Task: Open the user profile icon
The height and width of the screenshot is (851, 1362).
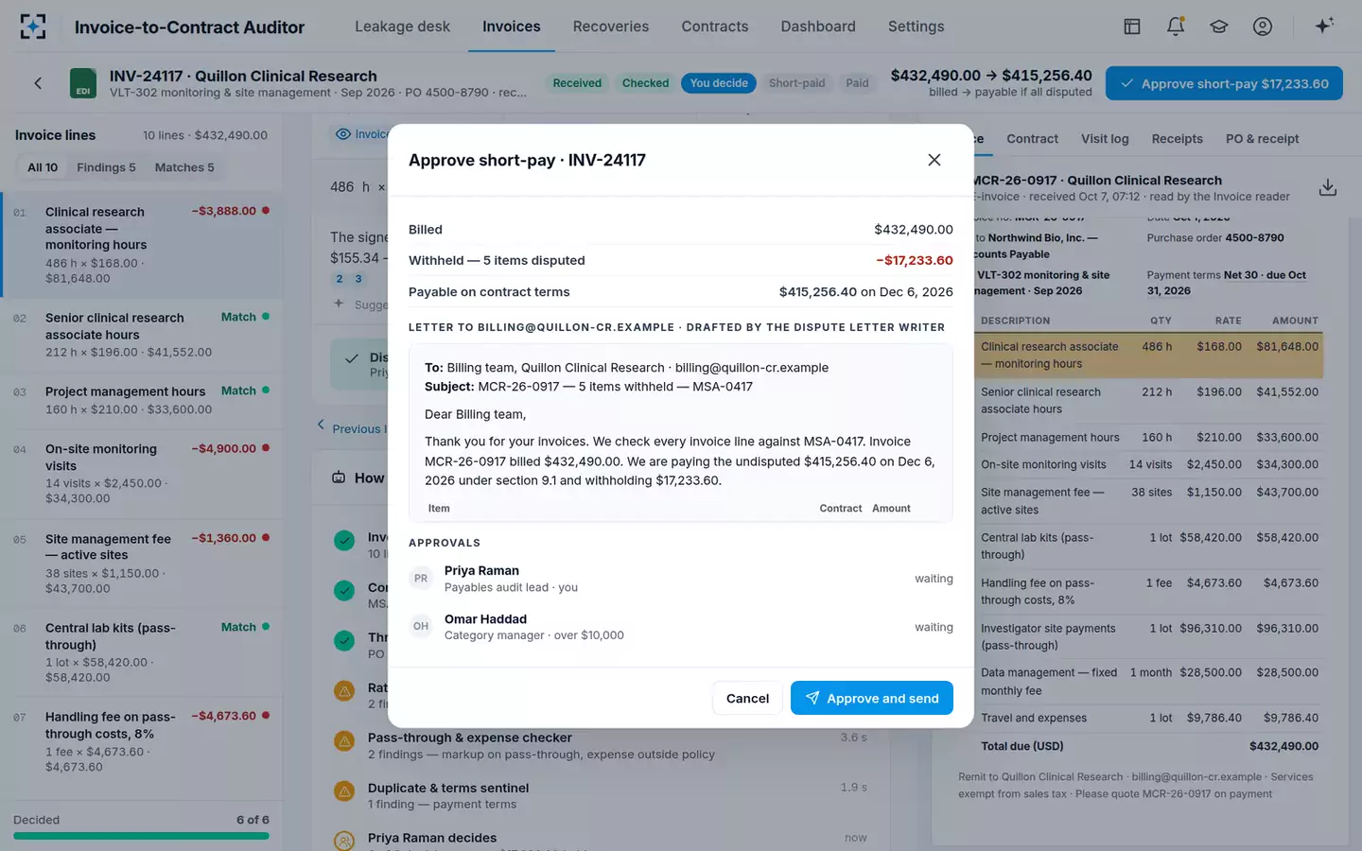Action: (1262, 26)
